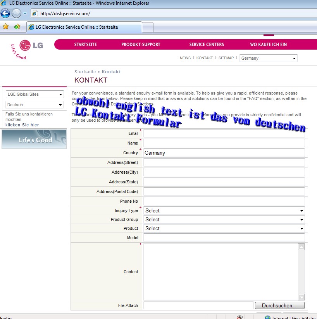The image size is (317, 319).
Task: Open the PRODUKT-SUPPORT navigation menu
Action: [141, 45]
